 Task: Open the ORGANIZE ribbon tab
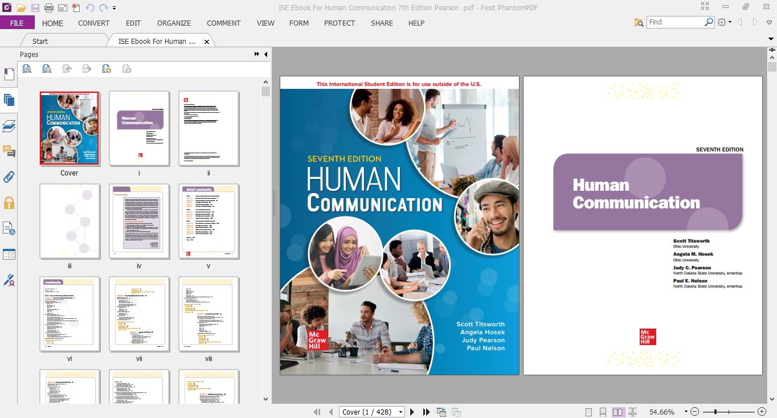(x=174, y=23)
